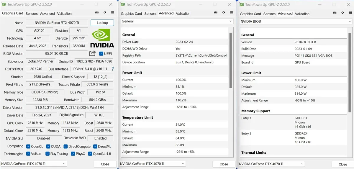Click the Lookup button
354x169 pixels.
coord(102,23)
